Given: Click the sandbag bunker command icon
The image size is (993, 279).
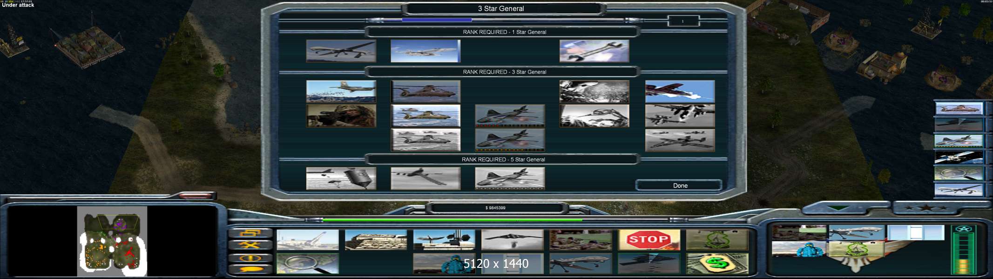Looking at the screenshot, I should (376, 240).
